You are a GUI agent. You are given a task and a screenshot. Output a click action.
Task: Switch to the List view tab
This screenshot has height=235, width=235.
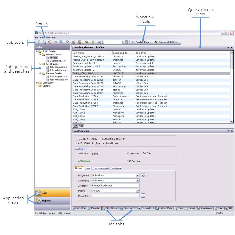click(75, 126)
